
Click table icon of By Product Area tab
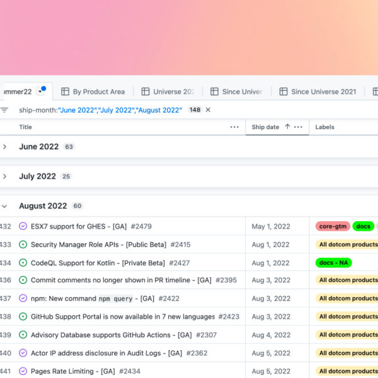click(65, 91)
